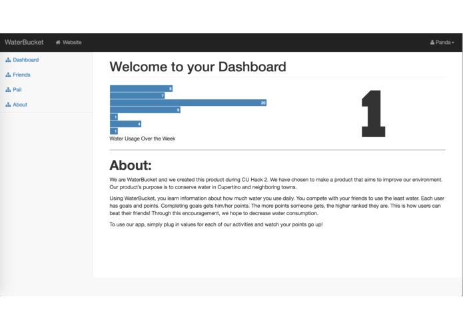
Task: Click the sitemap icon next to About
Action: (8, 105)
